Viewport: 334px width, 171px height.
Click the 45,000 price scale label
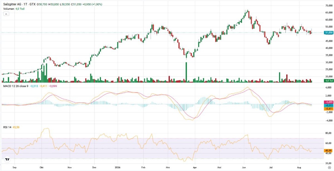(x=329, y=41)
